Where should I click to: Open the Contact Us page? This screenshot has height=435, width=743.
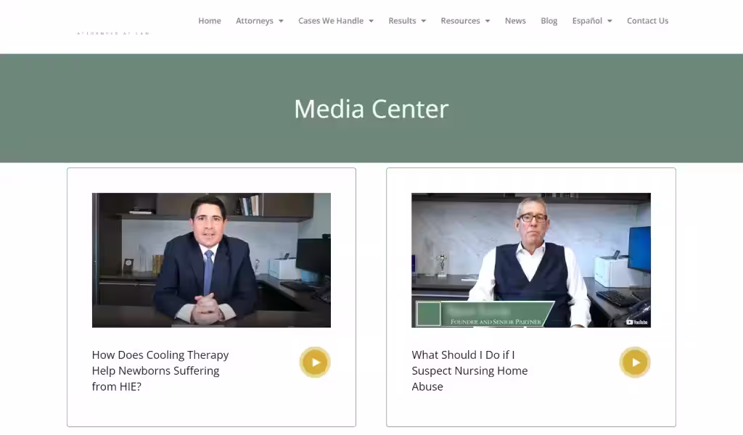[647, 21]
